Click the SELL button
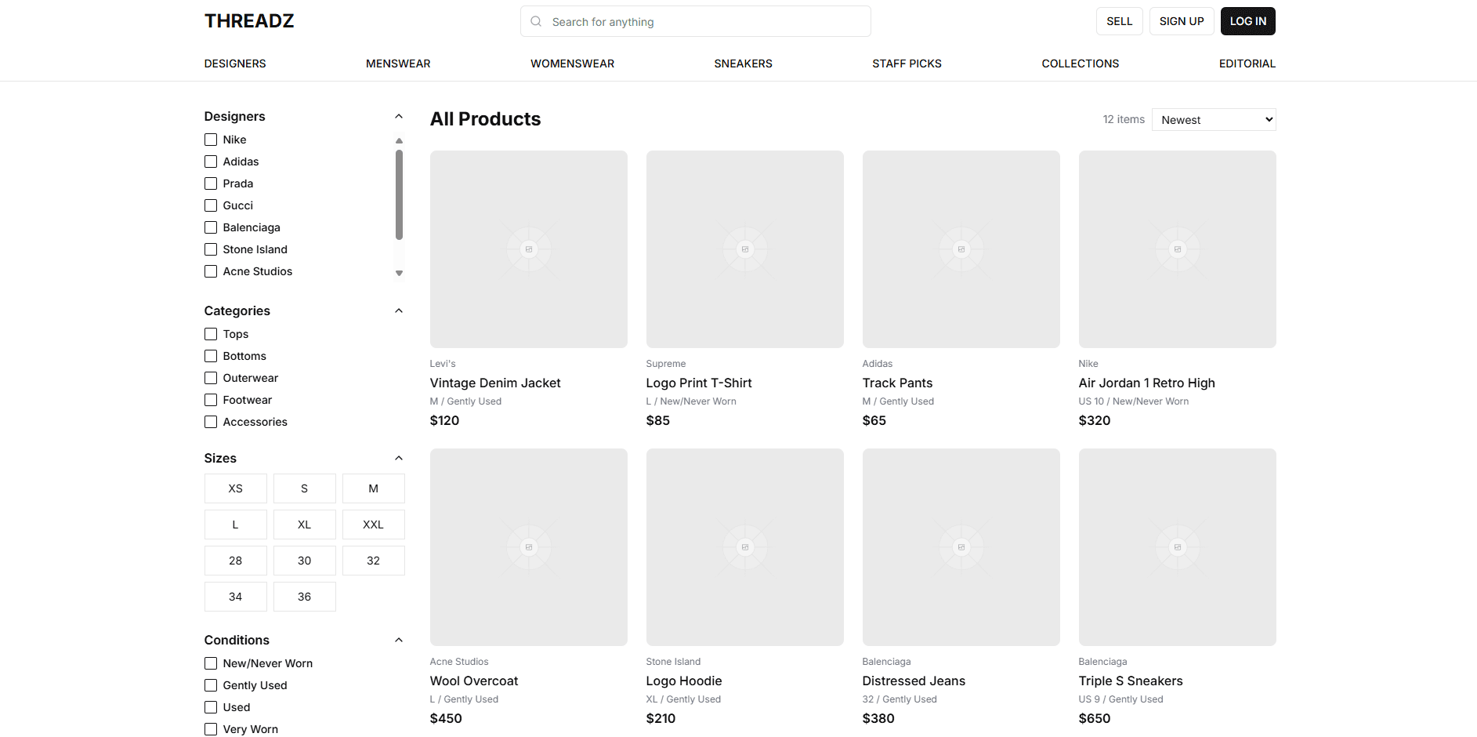This screenshot has height=737, width=1477. (1119, 21)
